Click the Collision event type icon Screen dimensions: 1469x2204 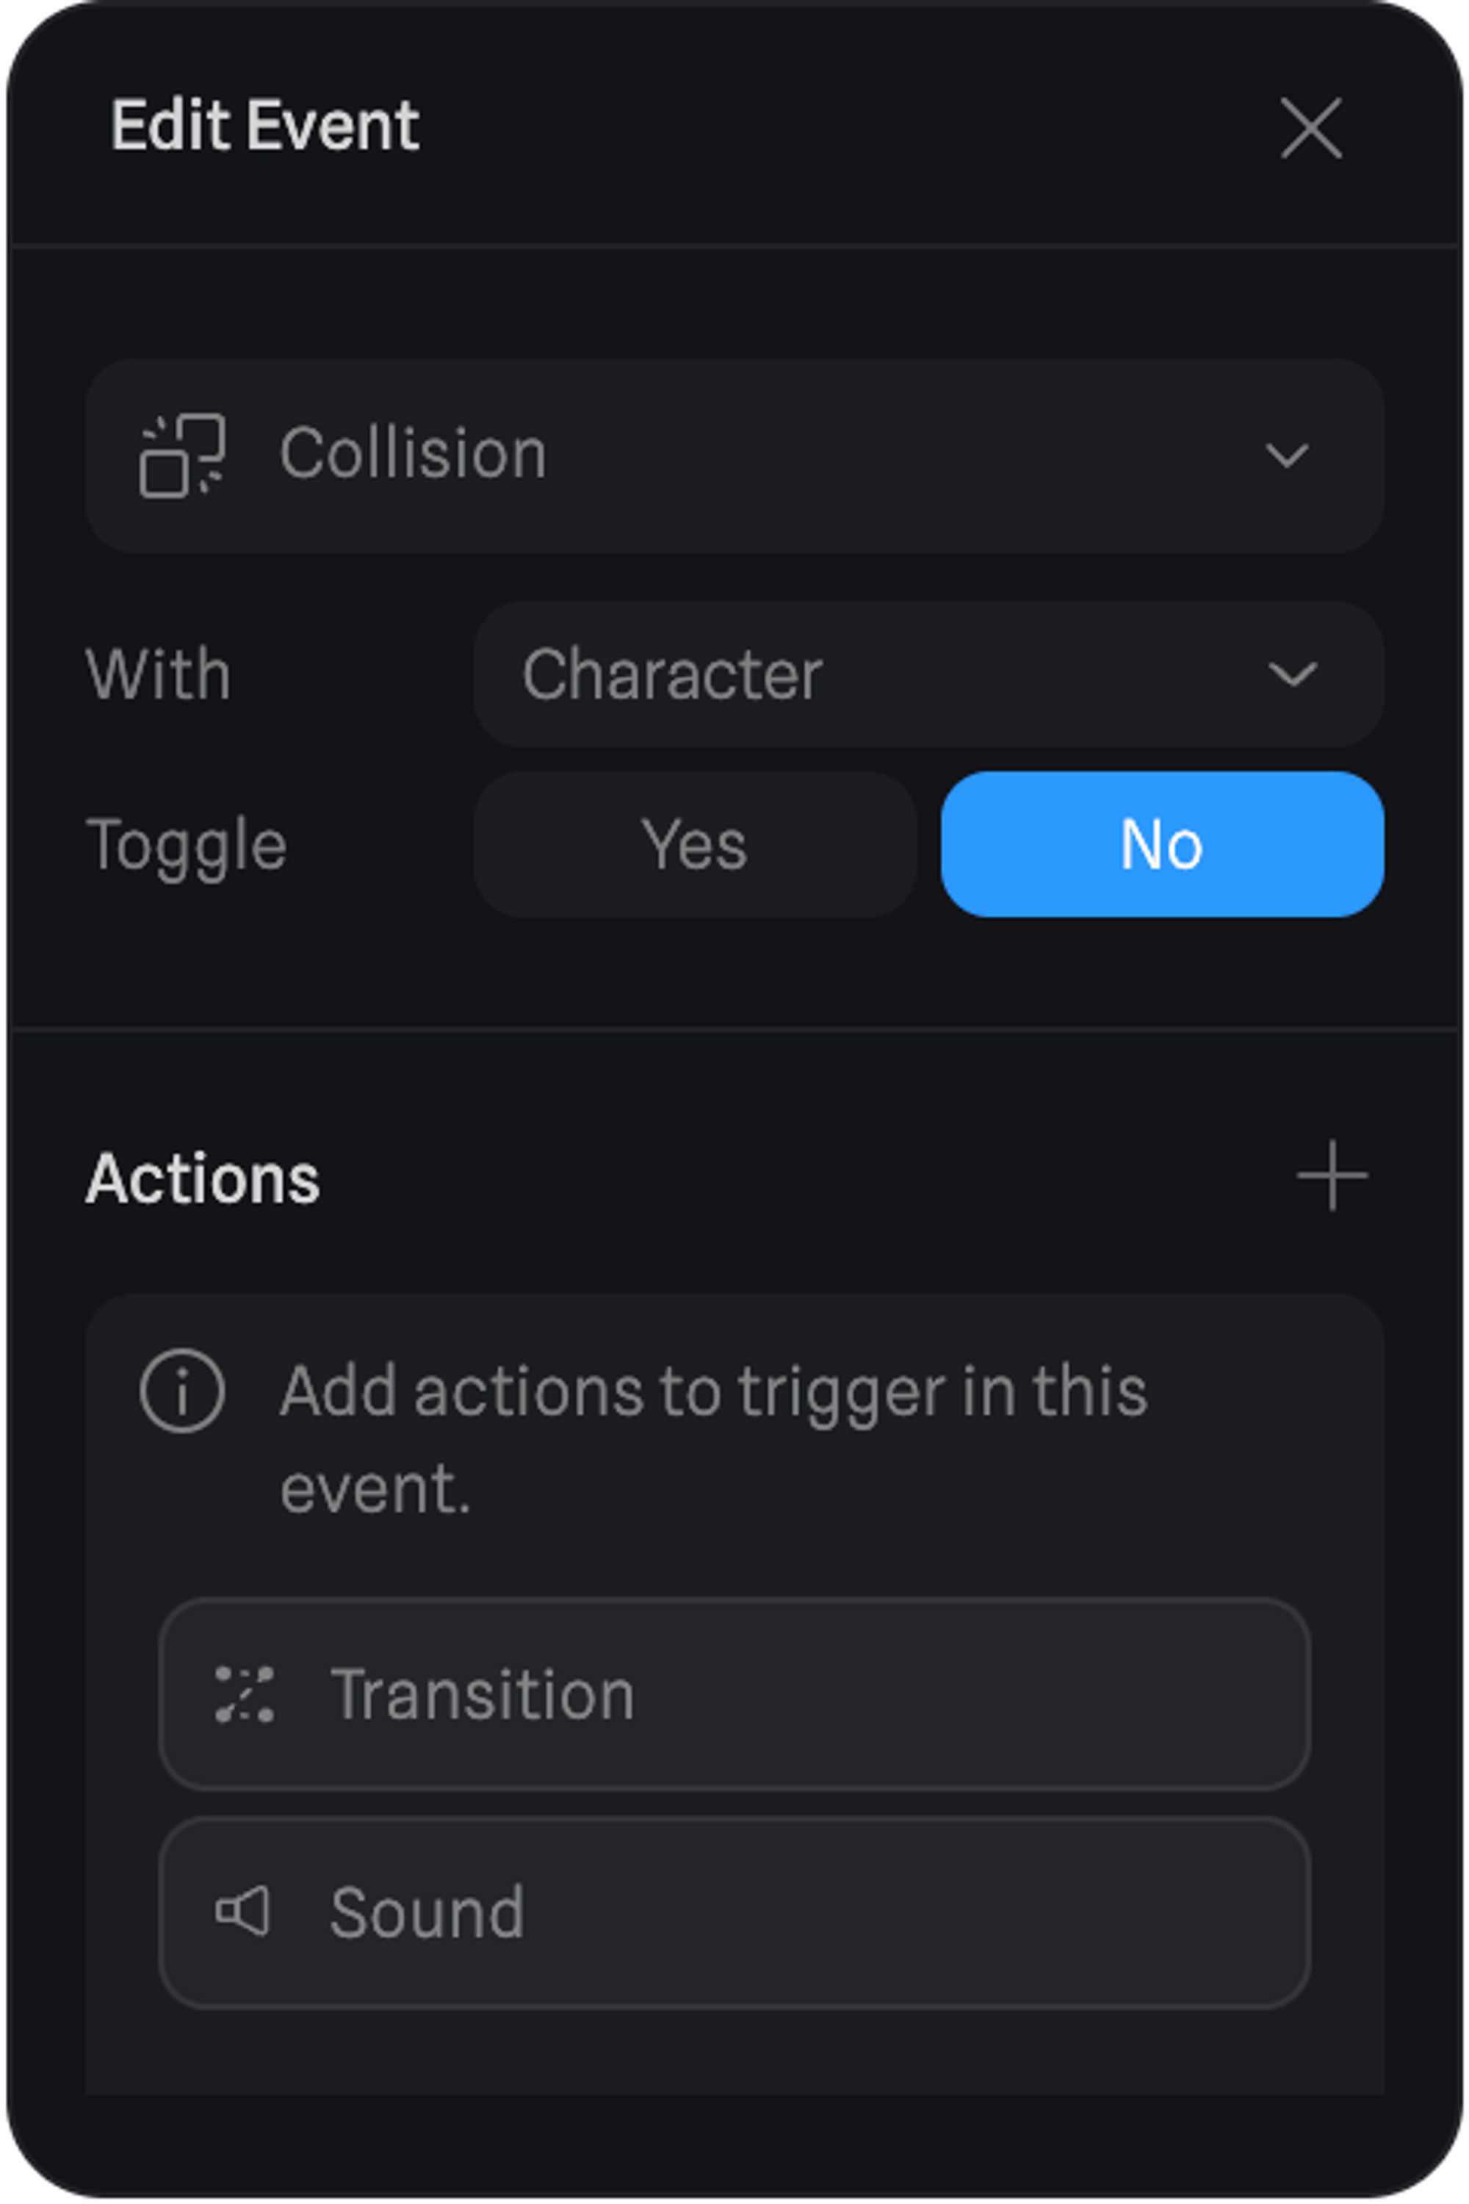click(x=181, y=455)
